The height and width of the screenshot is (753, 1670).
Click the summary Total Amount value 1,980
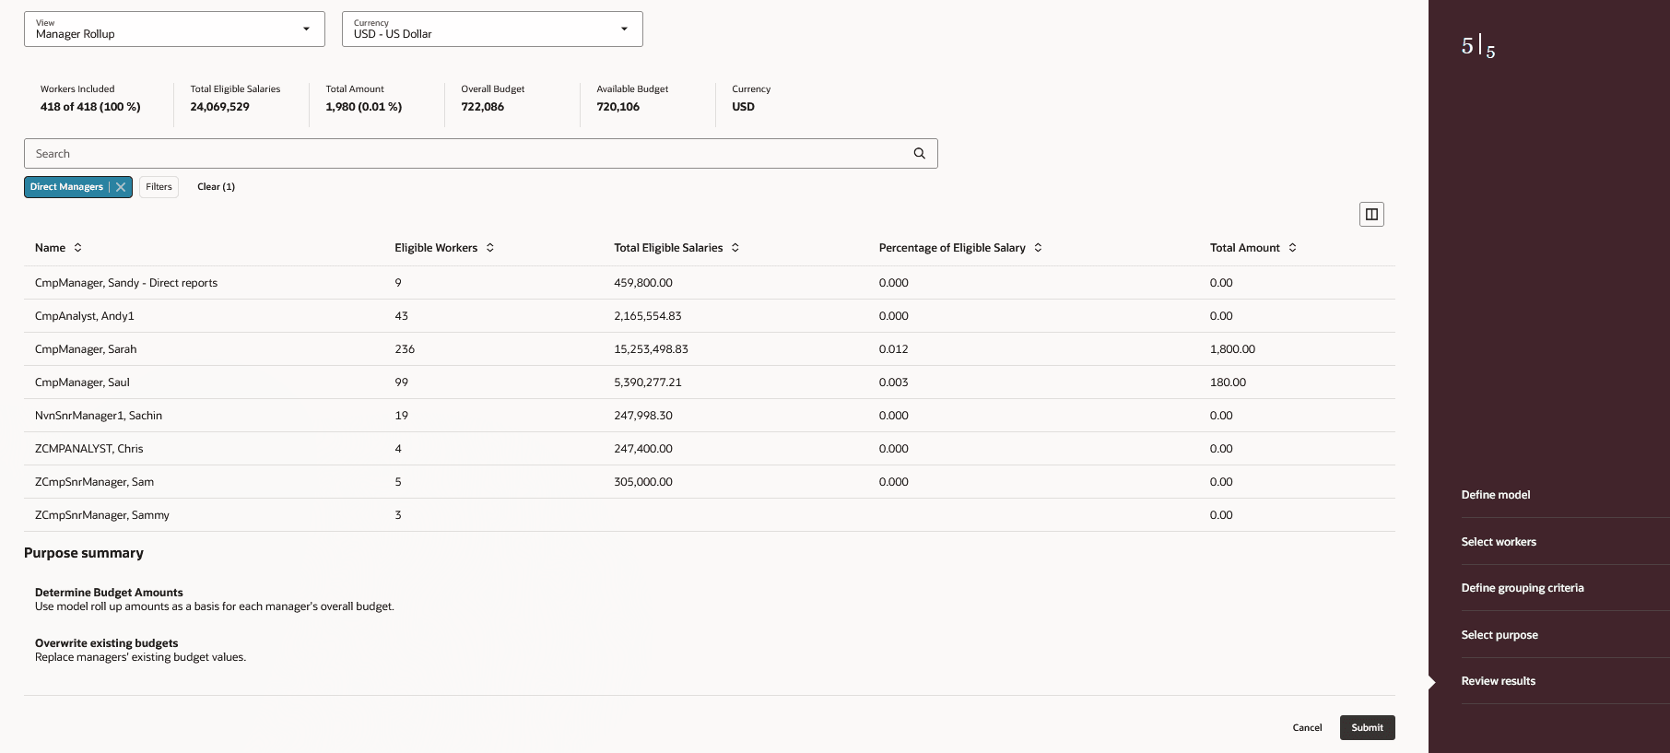click(363, 107)
